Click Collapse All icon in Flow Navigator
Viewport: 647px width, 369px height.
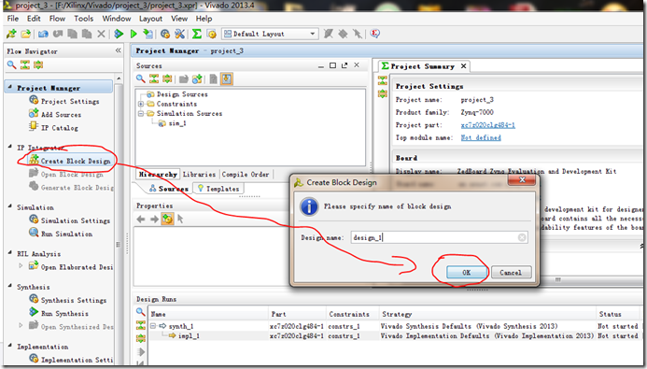click(25, 64)
